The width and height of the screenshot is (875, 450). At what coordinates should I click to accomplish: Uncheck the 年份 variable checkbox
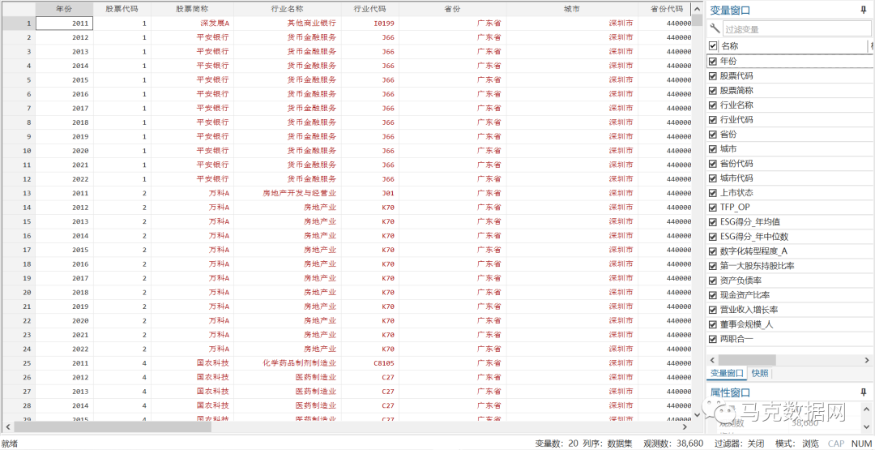(x=713, y=61)
